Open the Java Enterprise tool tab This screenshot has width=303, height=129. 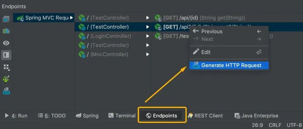(x=256, y=116)
